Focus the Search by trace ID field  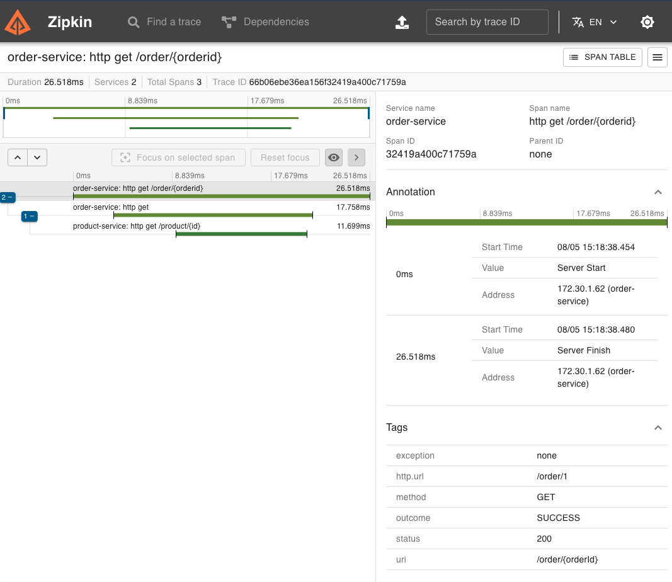point(487,22)
